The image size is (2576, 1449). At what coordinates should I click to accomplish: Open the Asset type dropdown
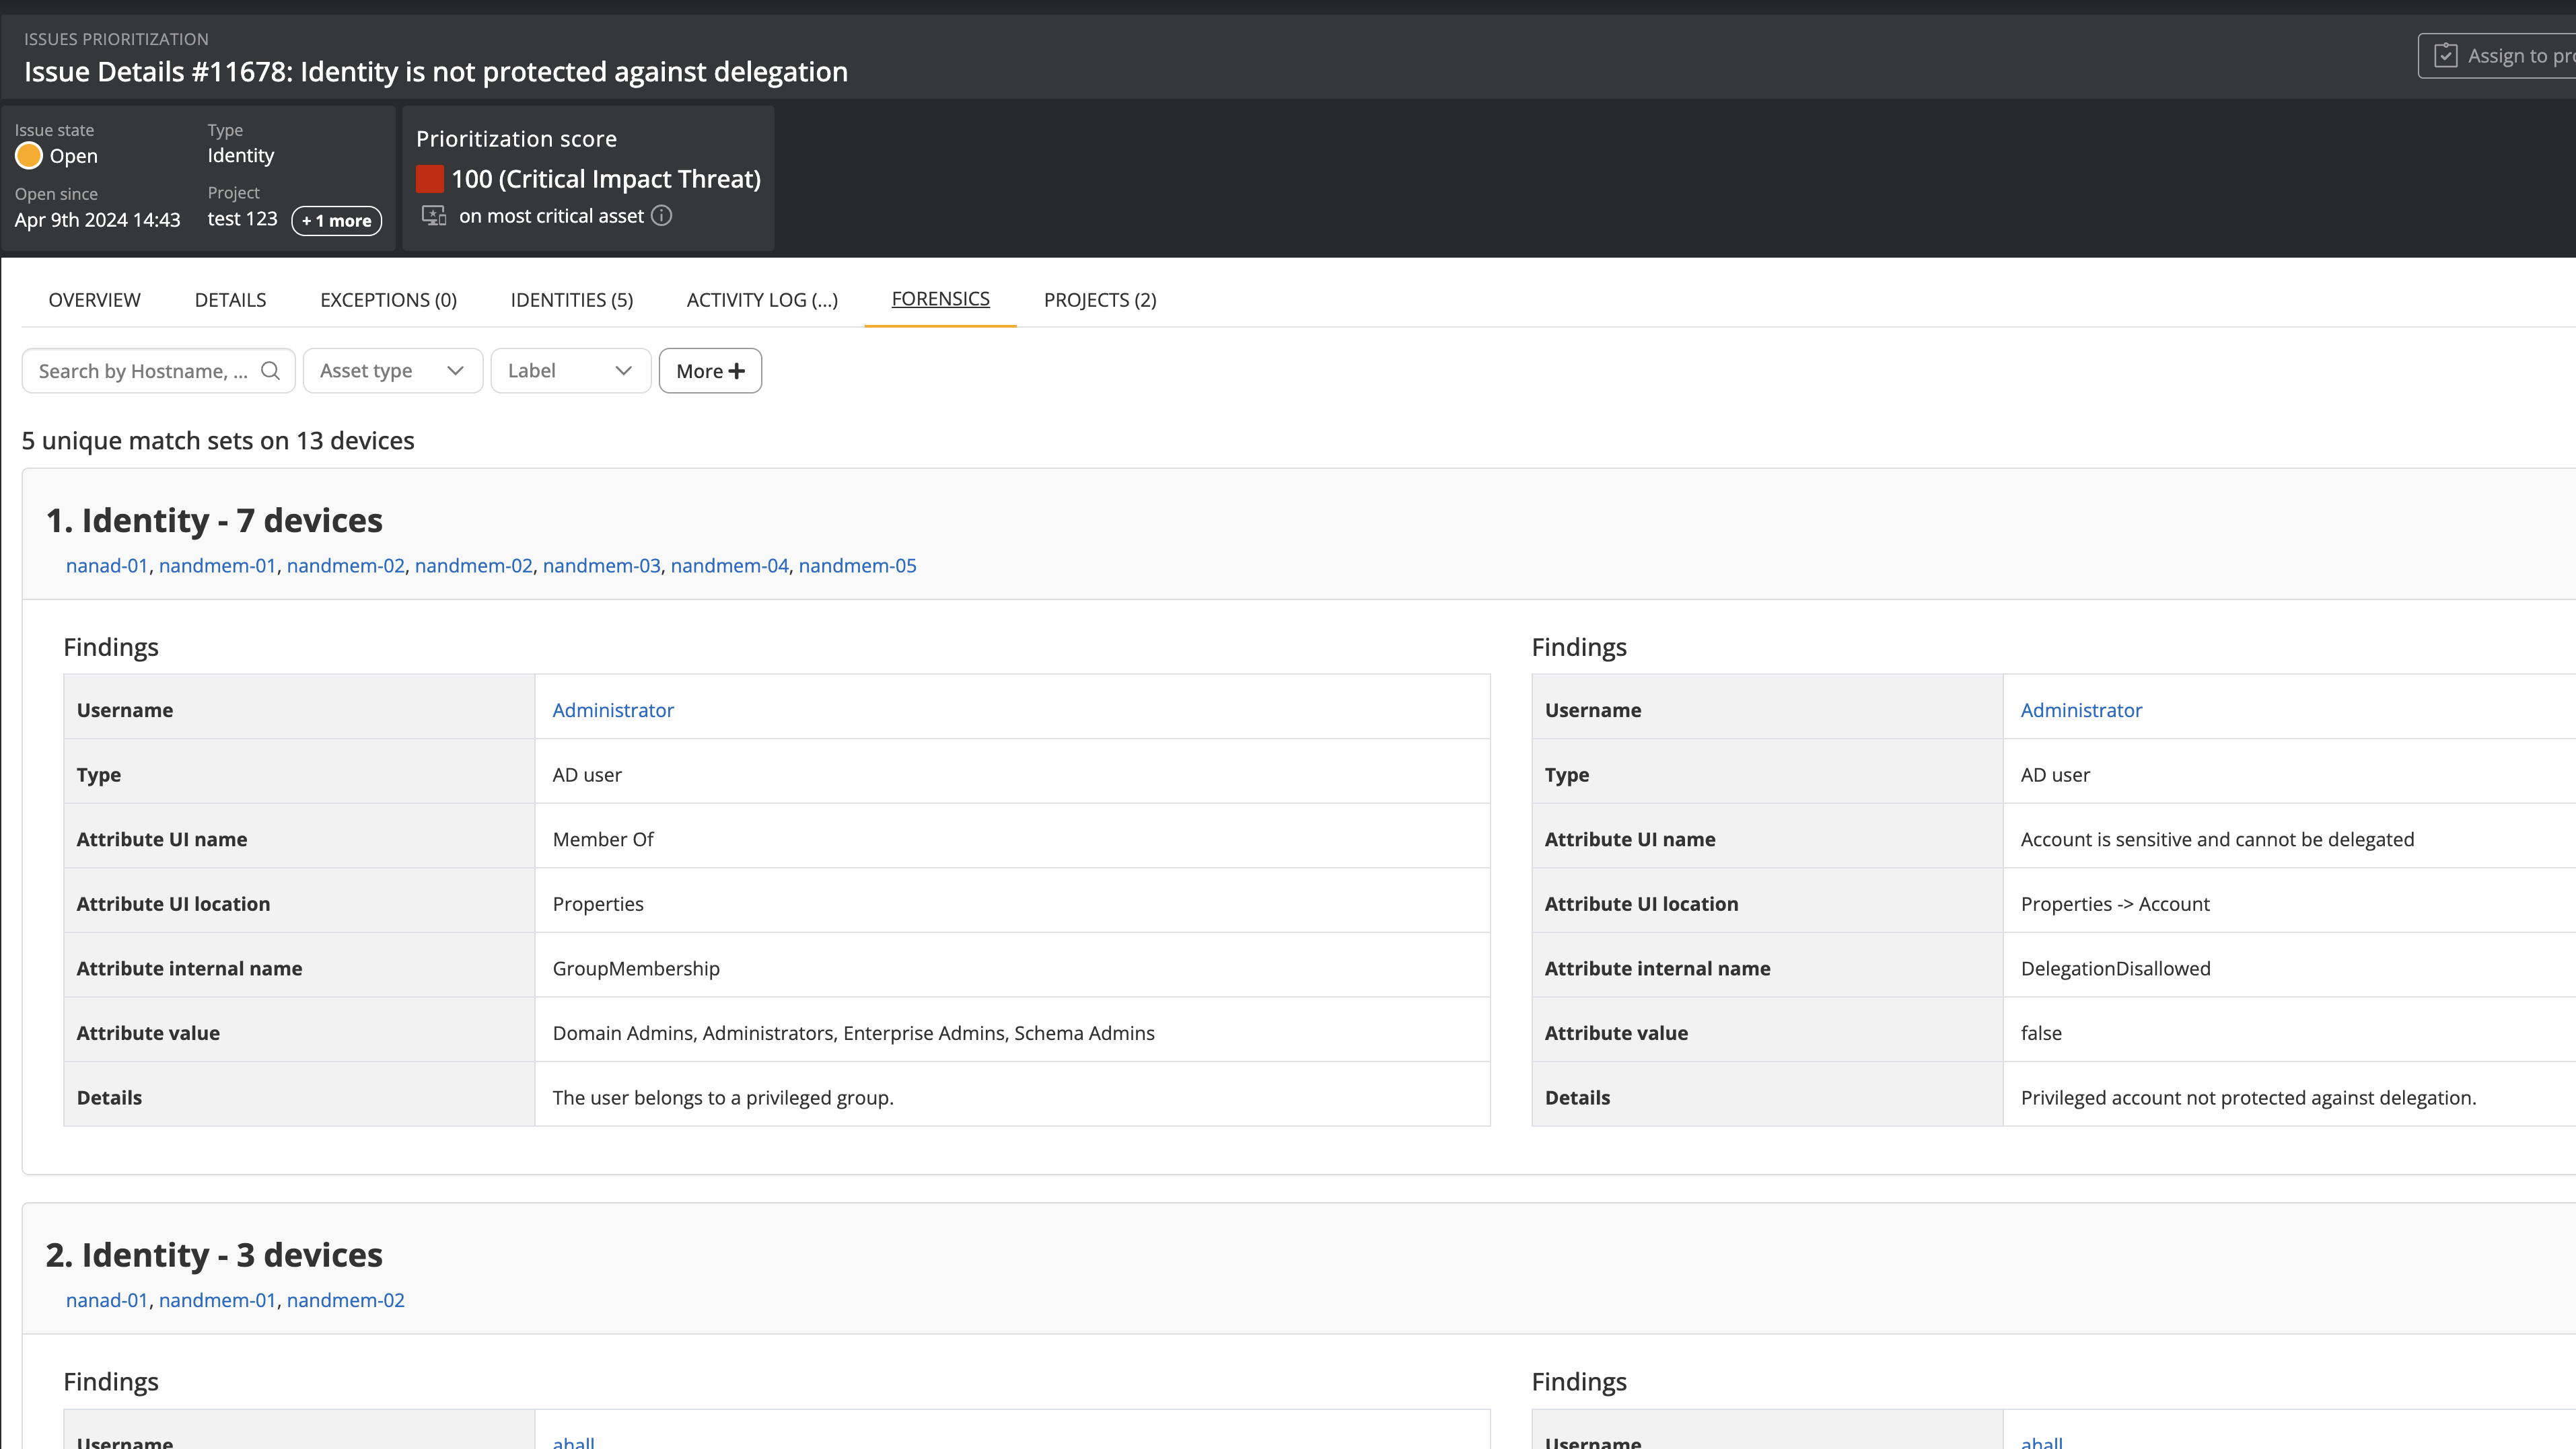click(x=392, y=371)
